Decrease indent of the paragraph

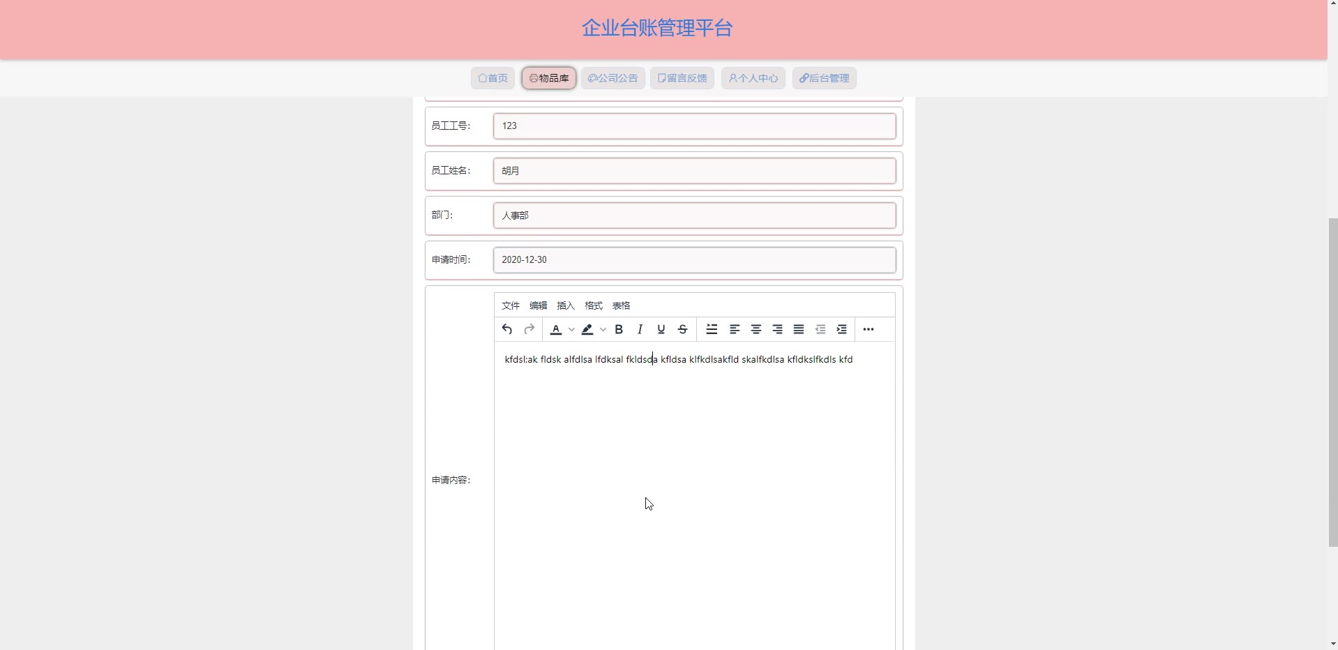[820, 329]
